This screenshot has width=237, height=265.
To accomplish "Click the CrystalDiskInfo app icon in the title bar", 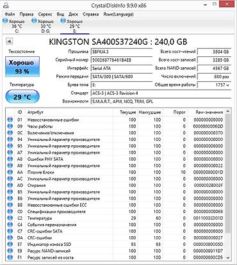I will pos(6,5).
